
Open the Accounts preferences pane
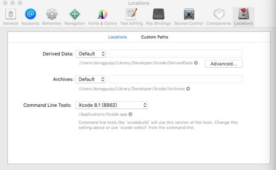[30, 17]
